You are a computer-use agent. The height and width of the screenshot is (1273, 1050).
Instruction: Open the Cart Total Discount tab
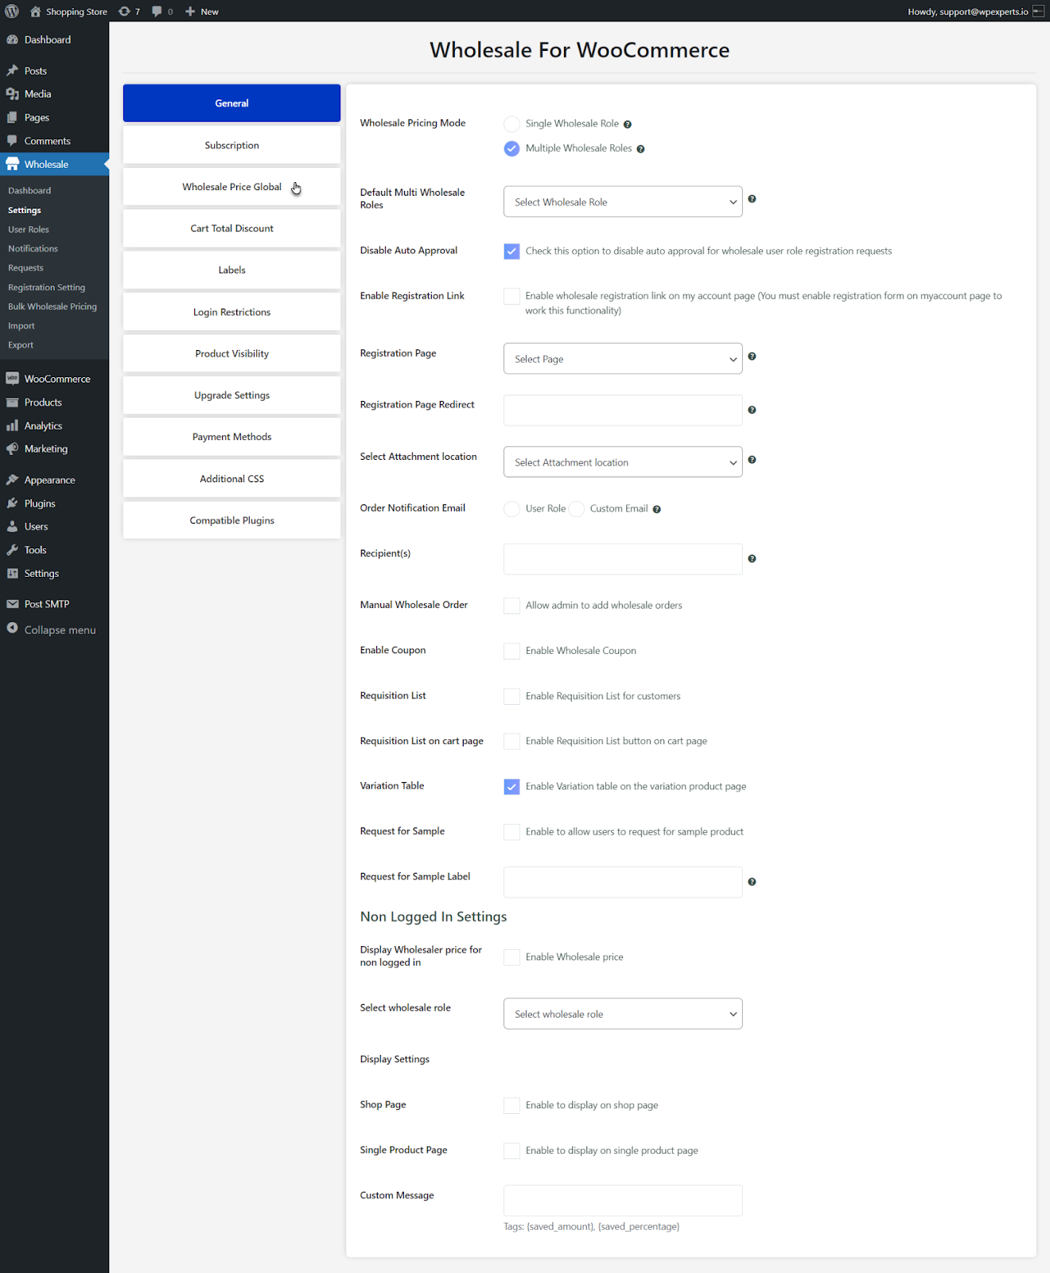[x=231, y=228]
